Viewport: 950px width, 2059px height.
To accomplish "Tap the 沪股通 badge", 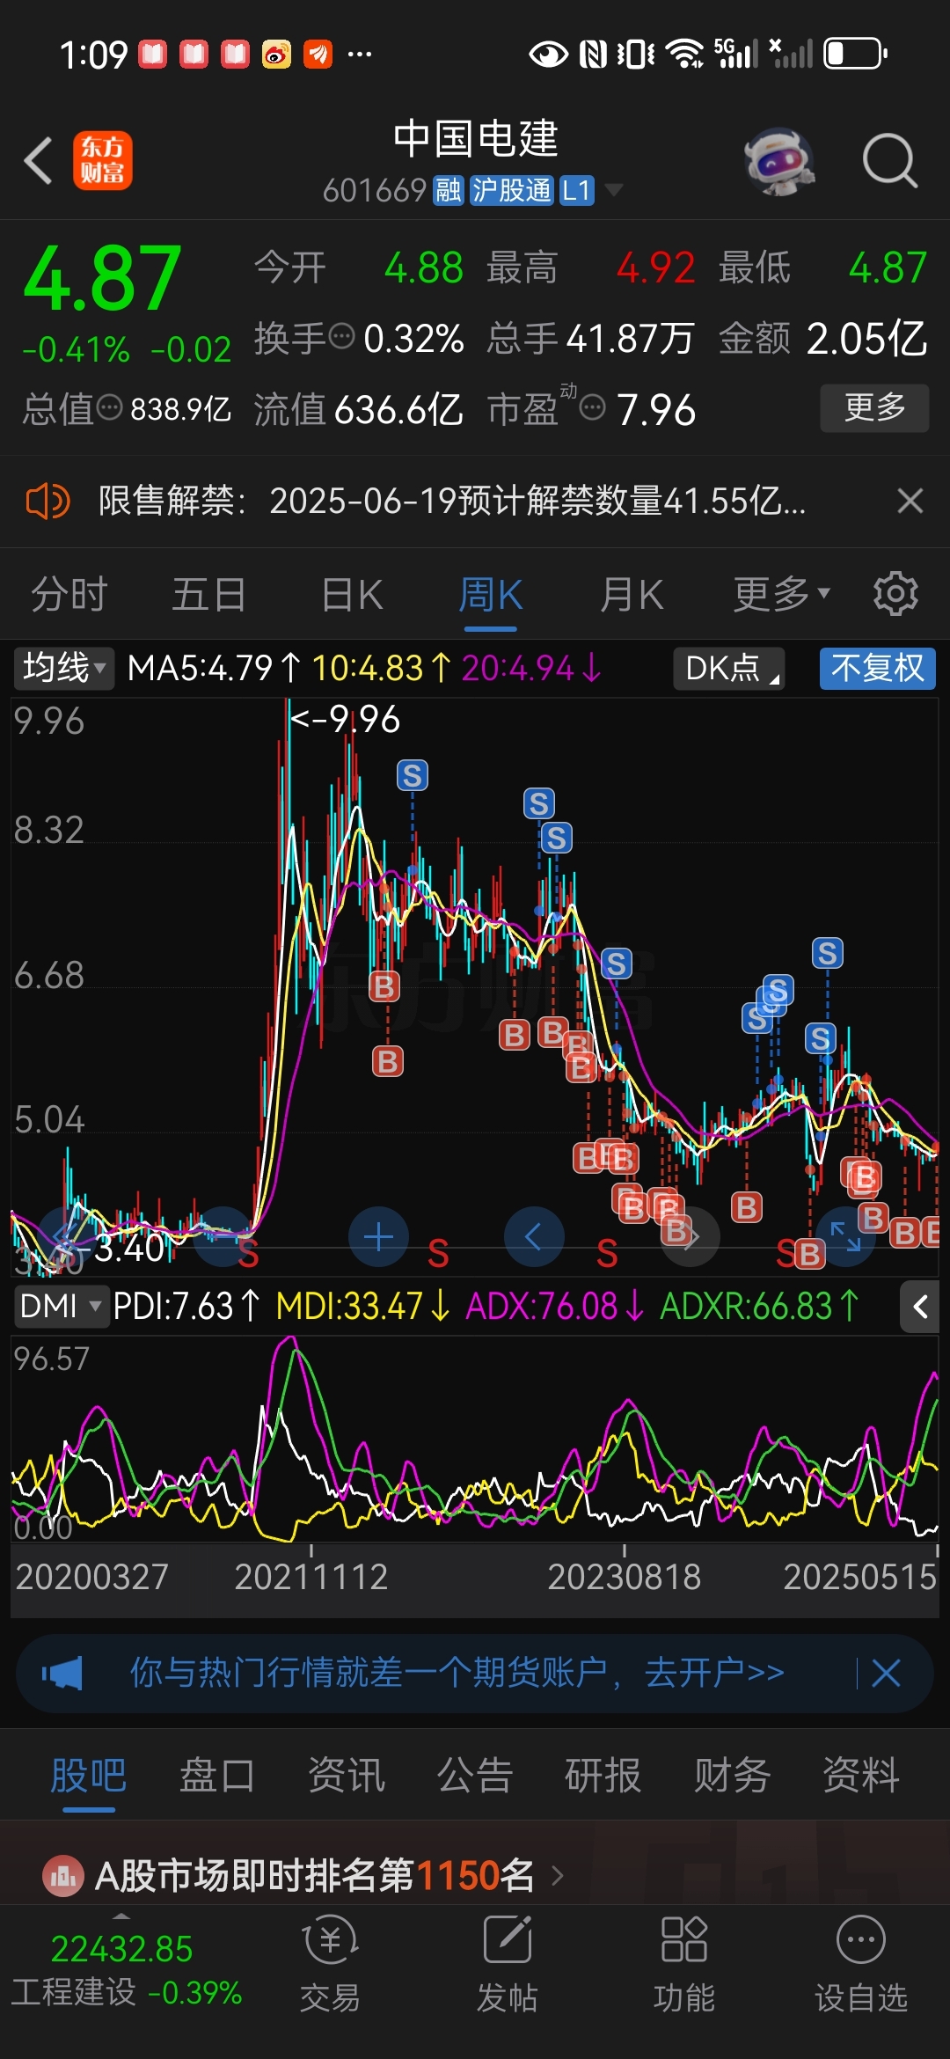I will pos(511,190).
